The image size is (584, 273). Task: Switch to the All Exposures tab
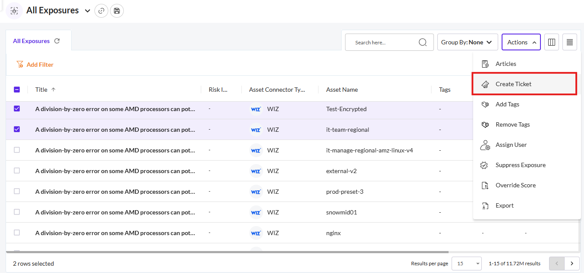(x=31, y=41)
